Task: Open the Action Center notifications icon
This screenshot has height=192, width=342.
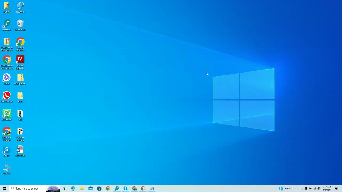Action: click(336, 189)
